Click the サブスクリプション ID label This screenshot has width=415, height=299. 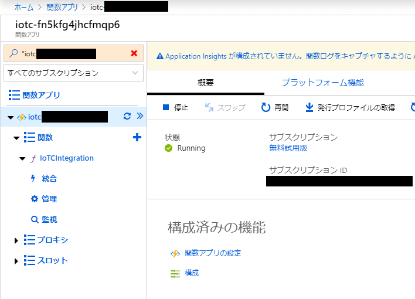coord(308,170)
